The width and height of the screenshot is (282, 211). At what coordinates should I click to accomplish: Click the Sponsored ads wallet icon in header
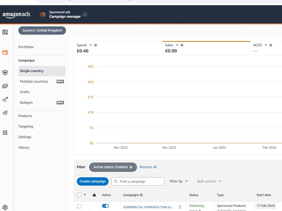click(x=43, y=15)
